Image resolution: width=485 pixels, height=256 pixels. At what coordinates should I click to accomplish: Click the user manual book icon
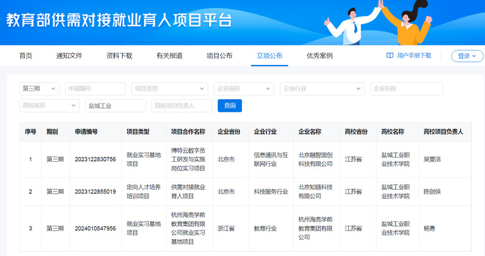tap(390, 56)
